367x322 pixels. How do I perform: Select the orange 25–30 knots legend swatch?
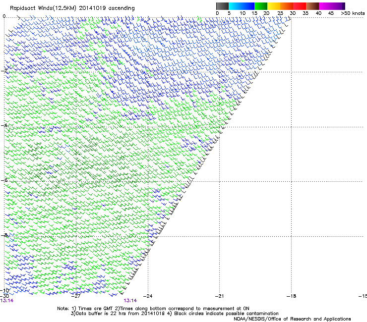(287, 6)
